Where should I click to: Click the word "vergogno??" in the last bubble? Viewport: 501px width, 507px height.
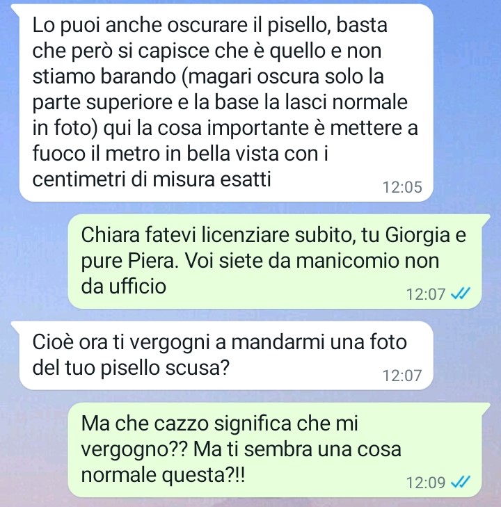[x=134, y=451]
